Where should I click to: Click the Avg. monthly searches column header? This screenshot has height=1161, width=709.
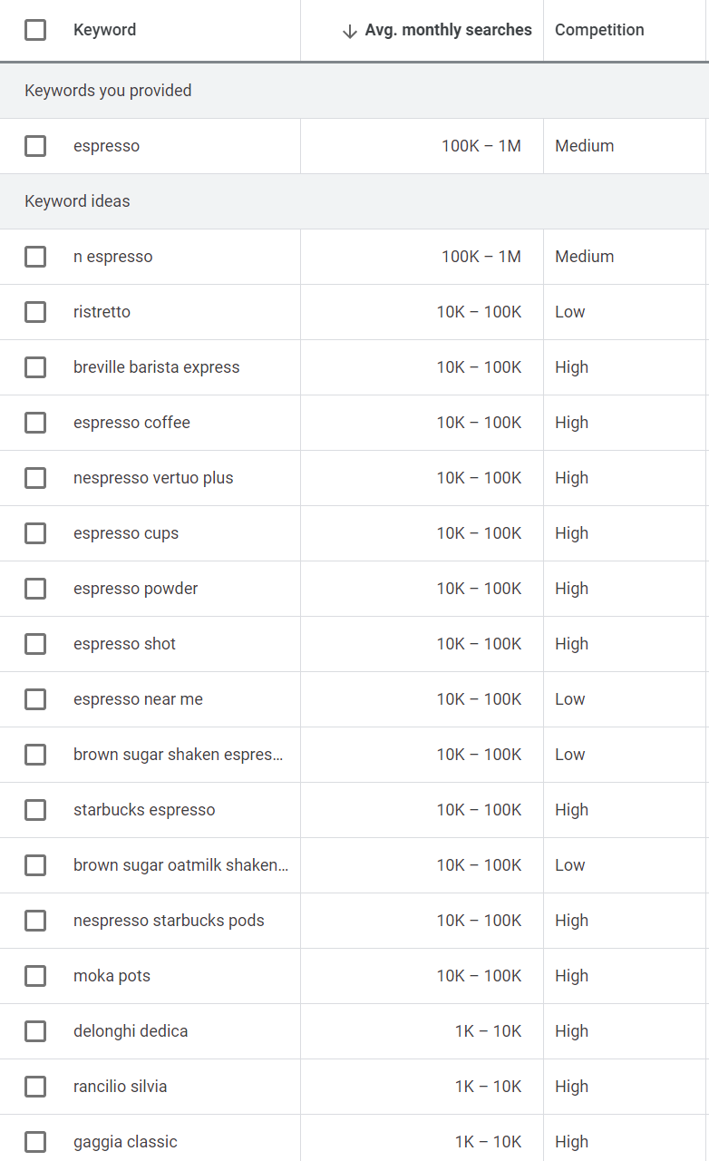pyautogui.click(x=448, y=30)
